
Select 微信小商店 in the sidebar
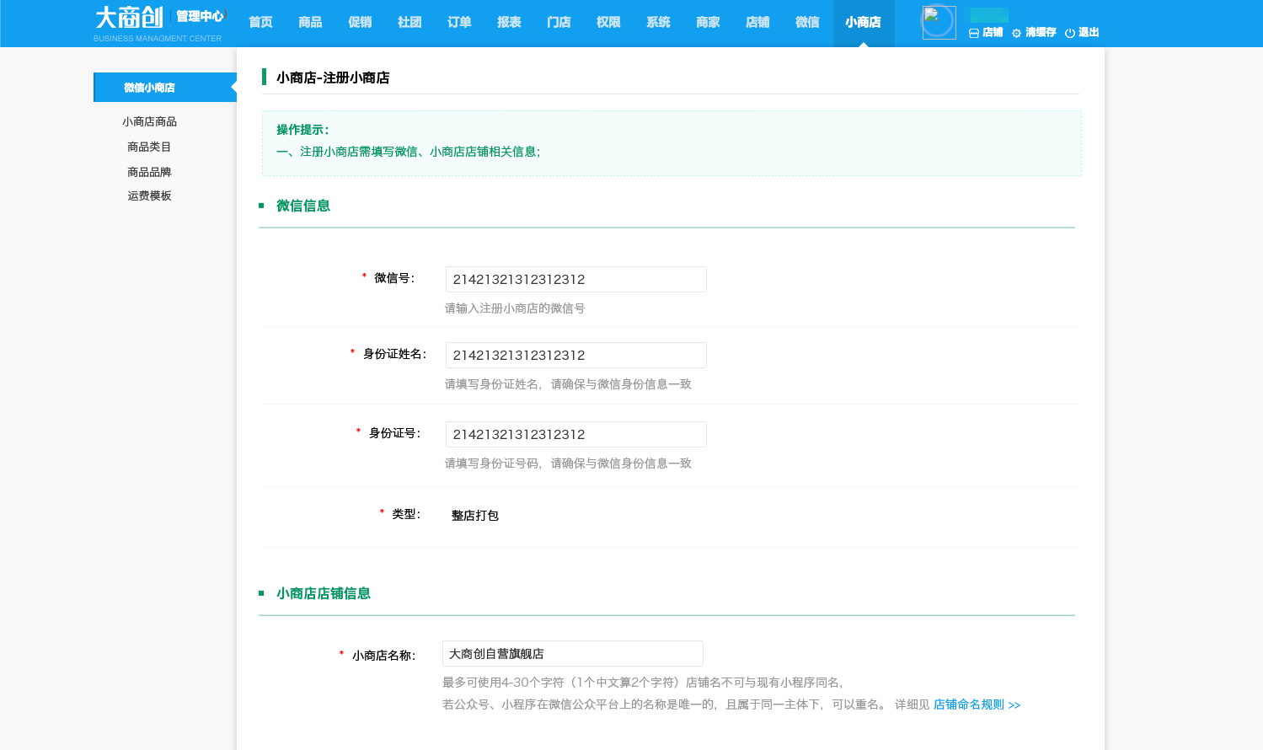pyautogui.click(x=165, y=88)
